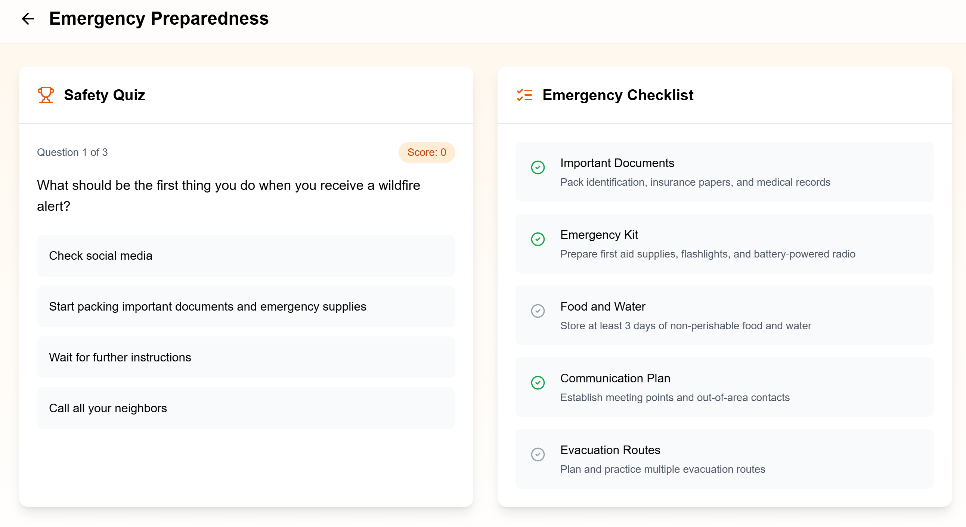Image resolution: width=966 pixels, height=527 pixels.
Task: Click the 'Question 1 of 3' label
Action: pyautogui.click(x=72, y=152)
